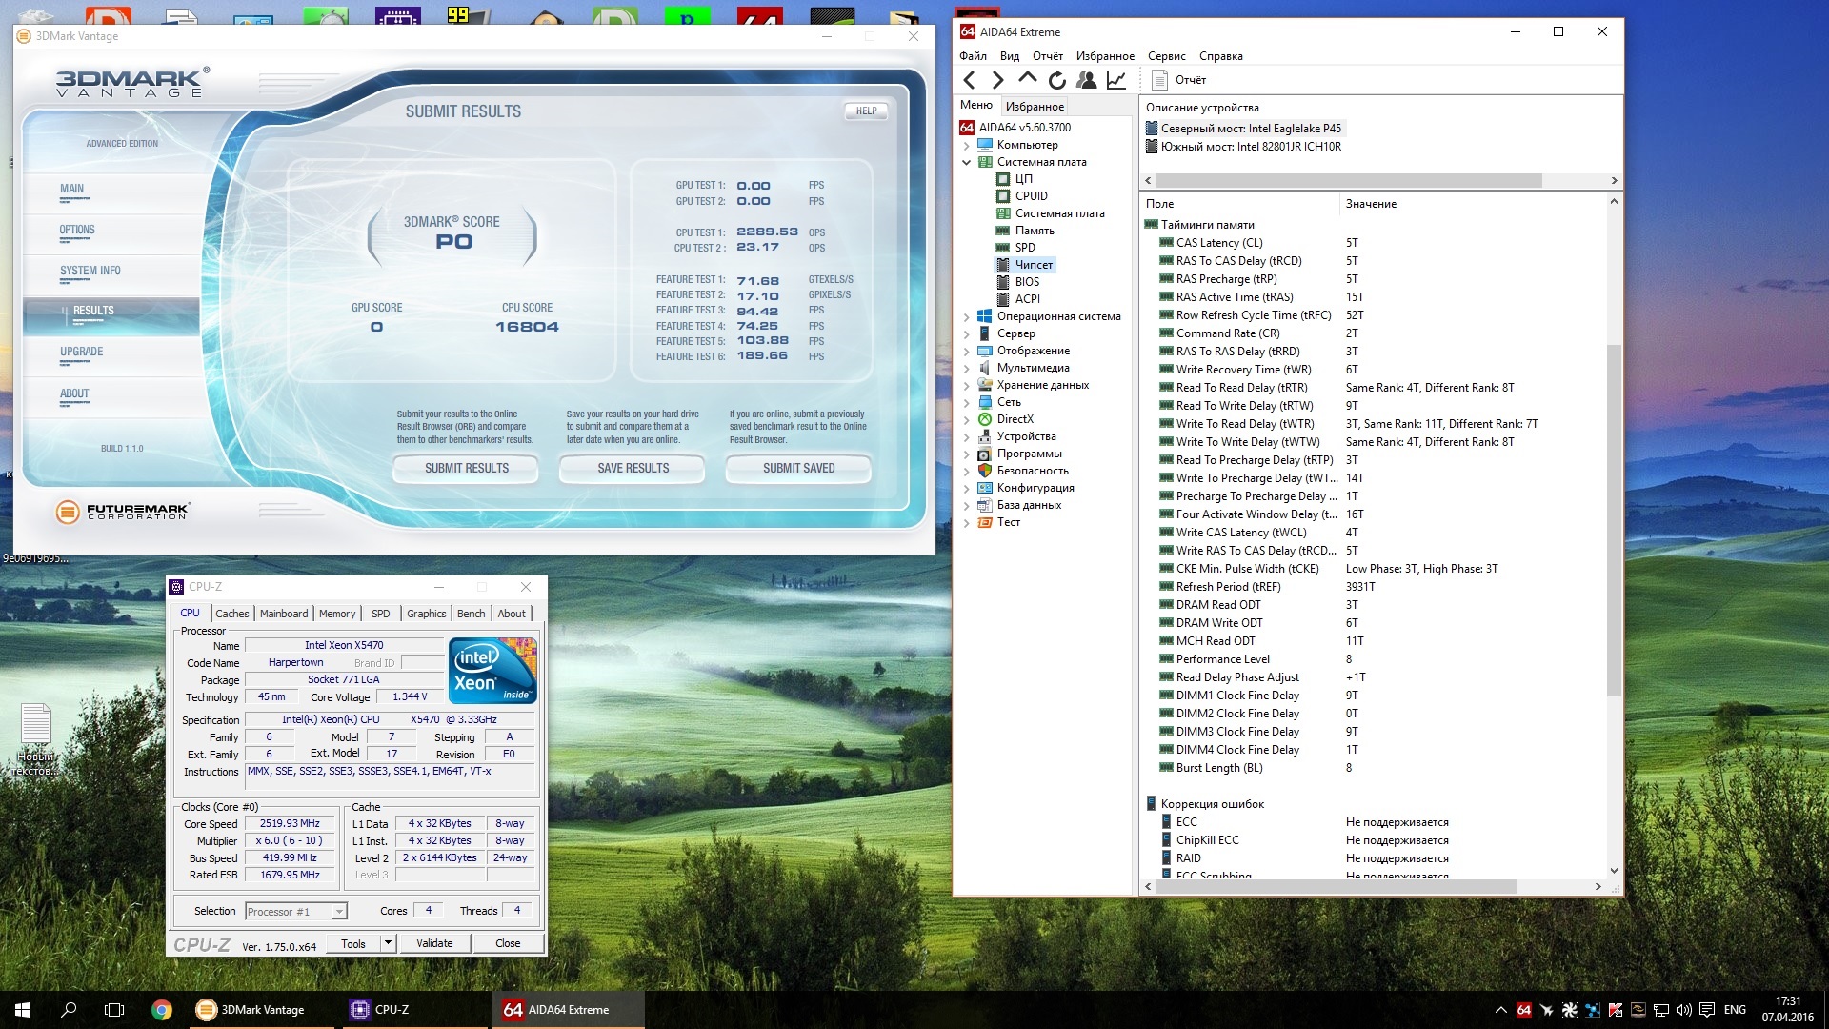Open the CPU-Z Tools dropdown arrow
The height and width of the screenshot is (1029, 1829).
click(x=388, y=943)
